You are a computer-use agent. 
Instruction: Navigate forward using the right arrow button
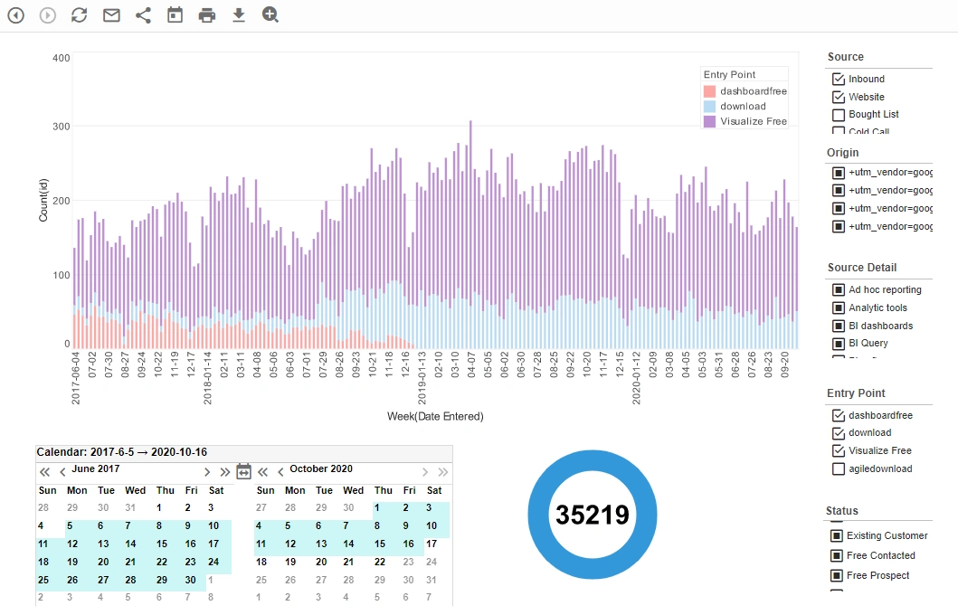[47, 14]
